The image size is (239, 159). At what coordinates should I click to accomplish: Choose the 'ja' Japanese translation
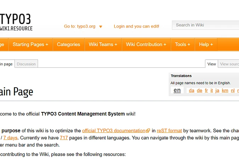point(217,90)
